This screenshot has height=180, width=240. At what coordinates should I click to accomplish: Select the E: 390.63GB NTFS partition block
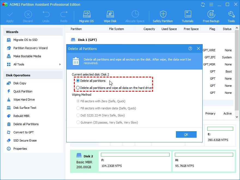pos(220,135)
